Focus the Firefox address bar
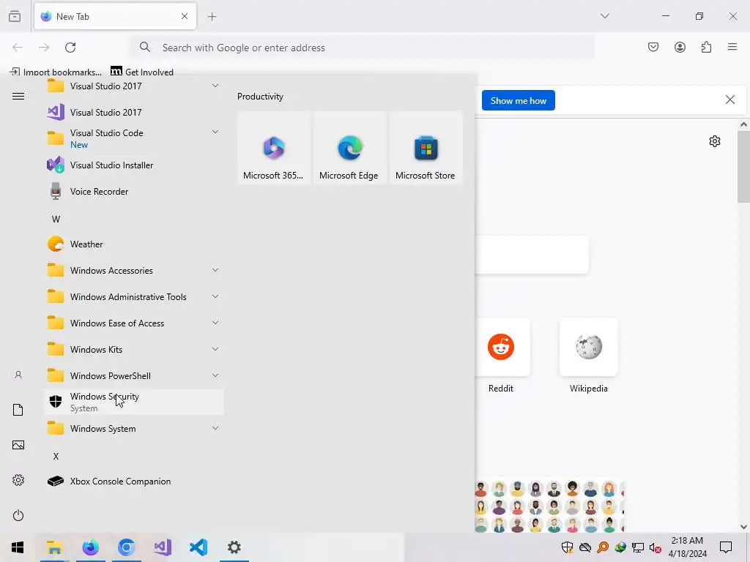The width and height of the screenshot is (750, 562). pyautogui.click(x=363, y=48)
